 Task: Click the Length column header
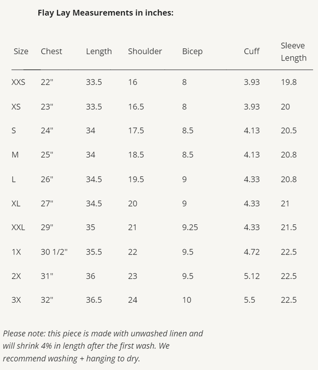coord(99,51)
